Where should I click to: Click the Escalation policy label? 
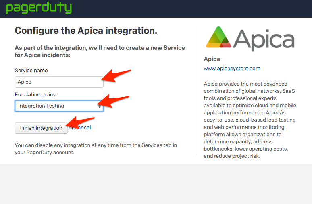35,95
